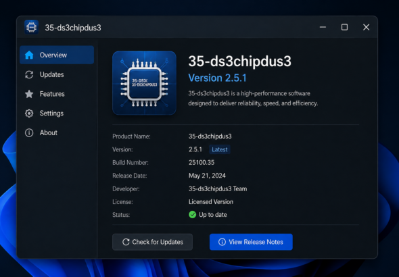Click the About info icon in sidebar
Image resolution: width=399 pixels, height=277 pixels.
pyautogui.click(x=29, y=132)
